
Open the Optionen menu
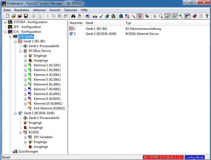pos(71,10)
